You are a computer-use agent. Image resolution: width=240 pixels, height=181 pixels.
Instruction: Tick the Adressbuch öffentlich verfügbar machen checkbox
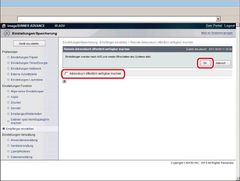(66, 73)
